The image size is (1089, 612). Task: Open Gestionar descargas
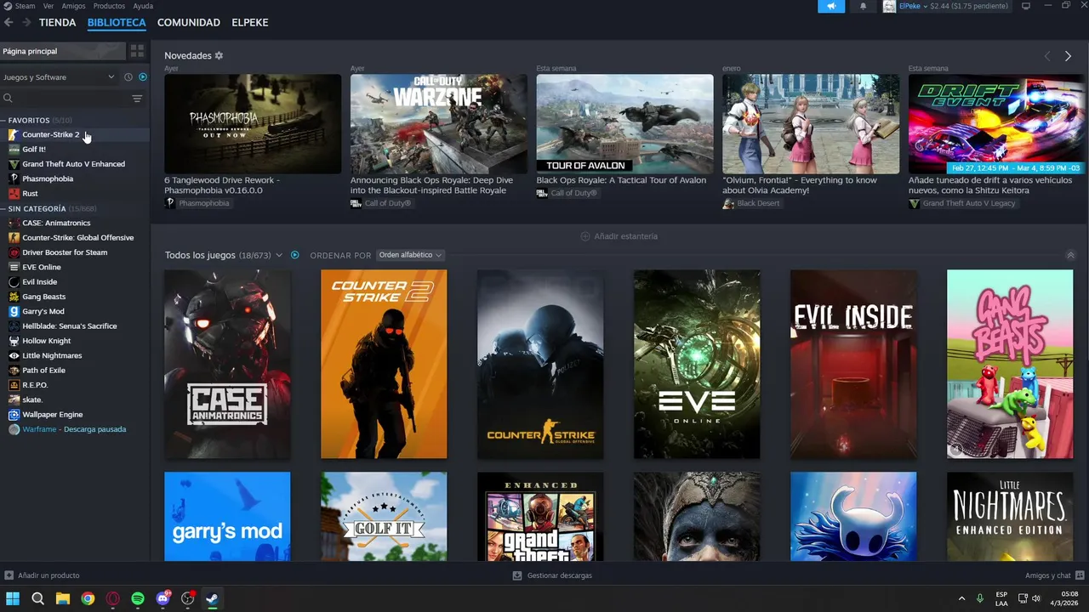552,575
